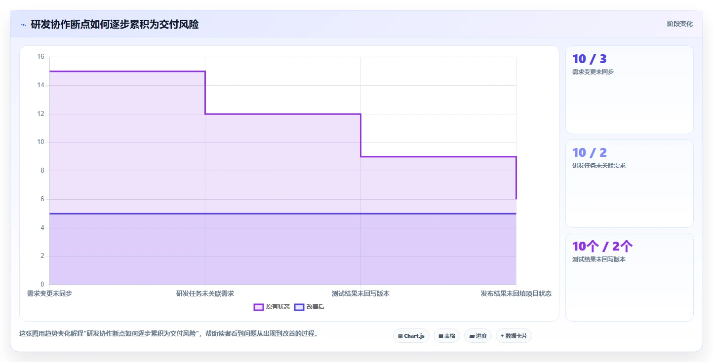Viewport: 713px width, 362px height.
Task: Open the 10 / 3 需求变更未同步 card
Action: (630, 90)
